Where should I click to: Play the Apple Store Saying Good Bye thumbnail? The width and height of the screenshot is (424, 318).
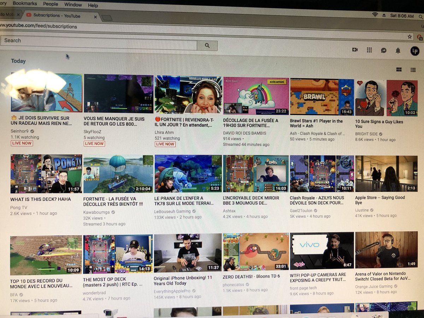click(x=386, y=173)
